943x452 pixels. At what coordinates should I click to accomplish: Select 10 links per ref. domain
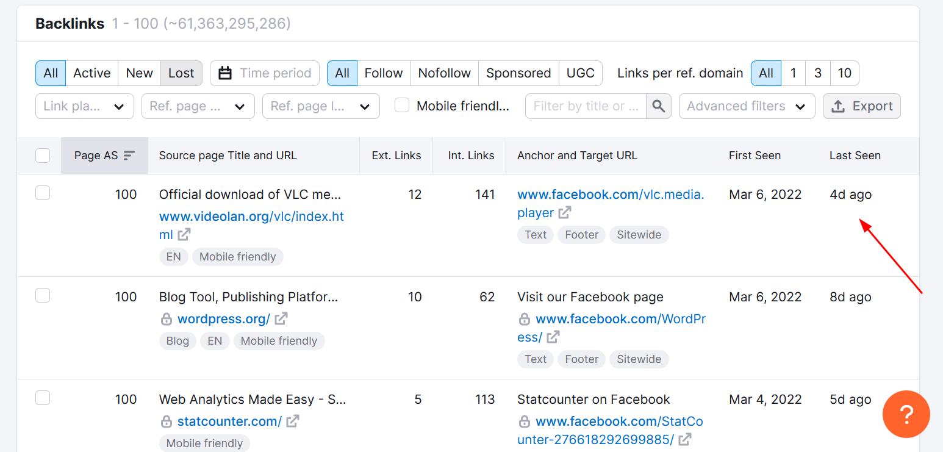coord(844,73)
